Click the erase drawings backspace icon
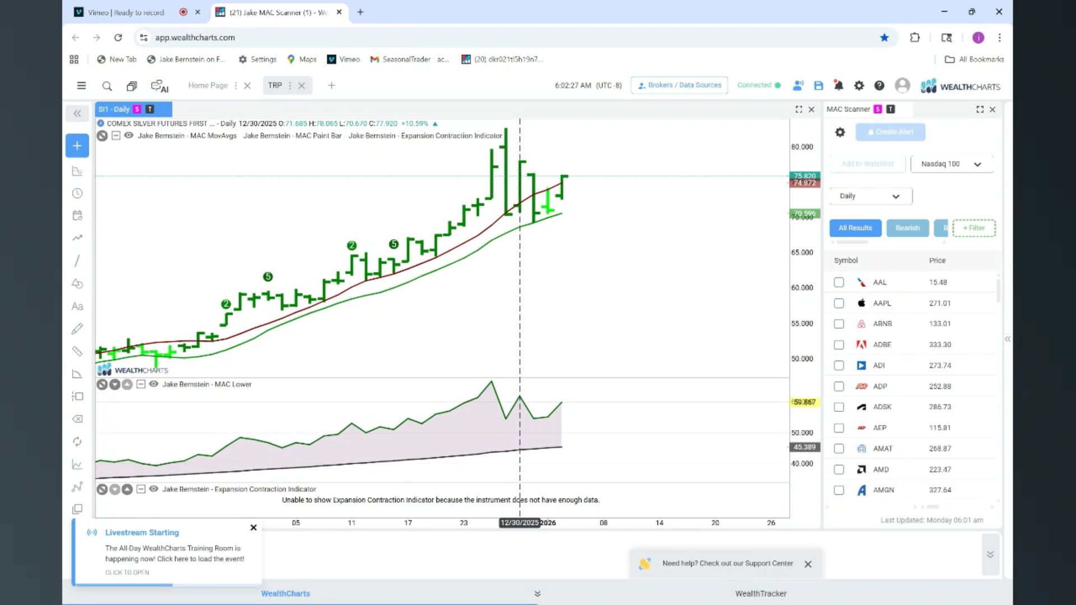 pyautogui.click(x=77, y=419)
